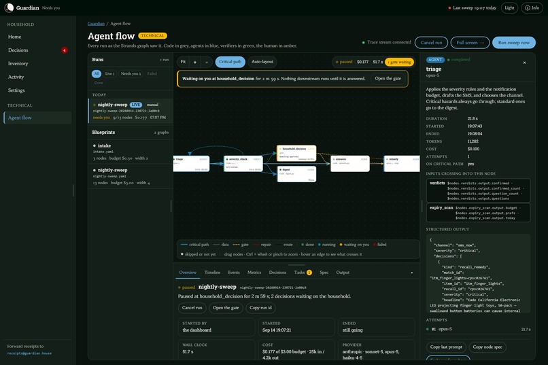This screenshot has height=365, width=548.
Task: Open the Timeline tab
Action: coord(212,273)
